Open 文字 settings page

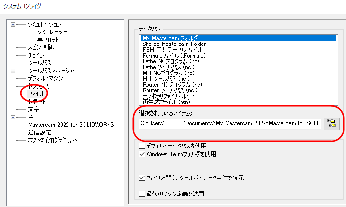coord(34,109)
